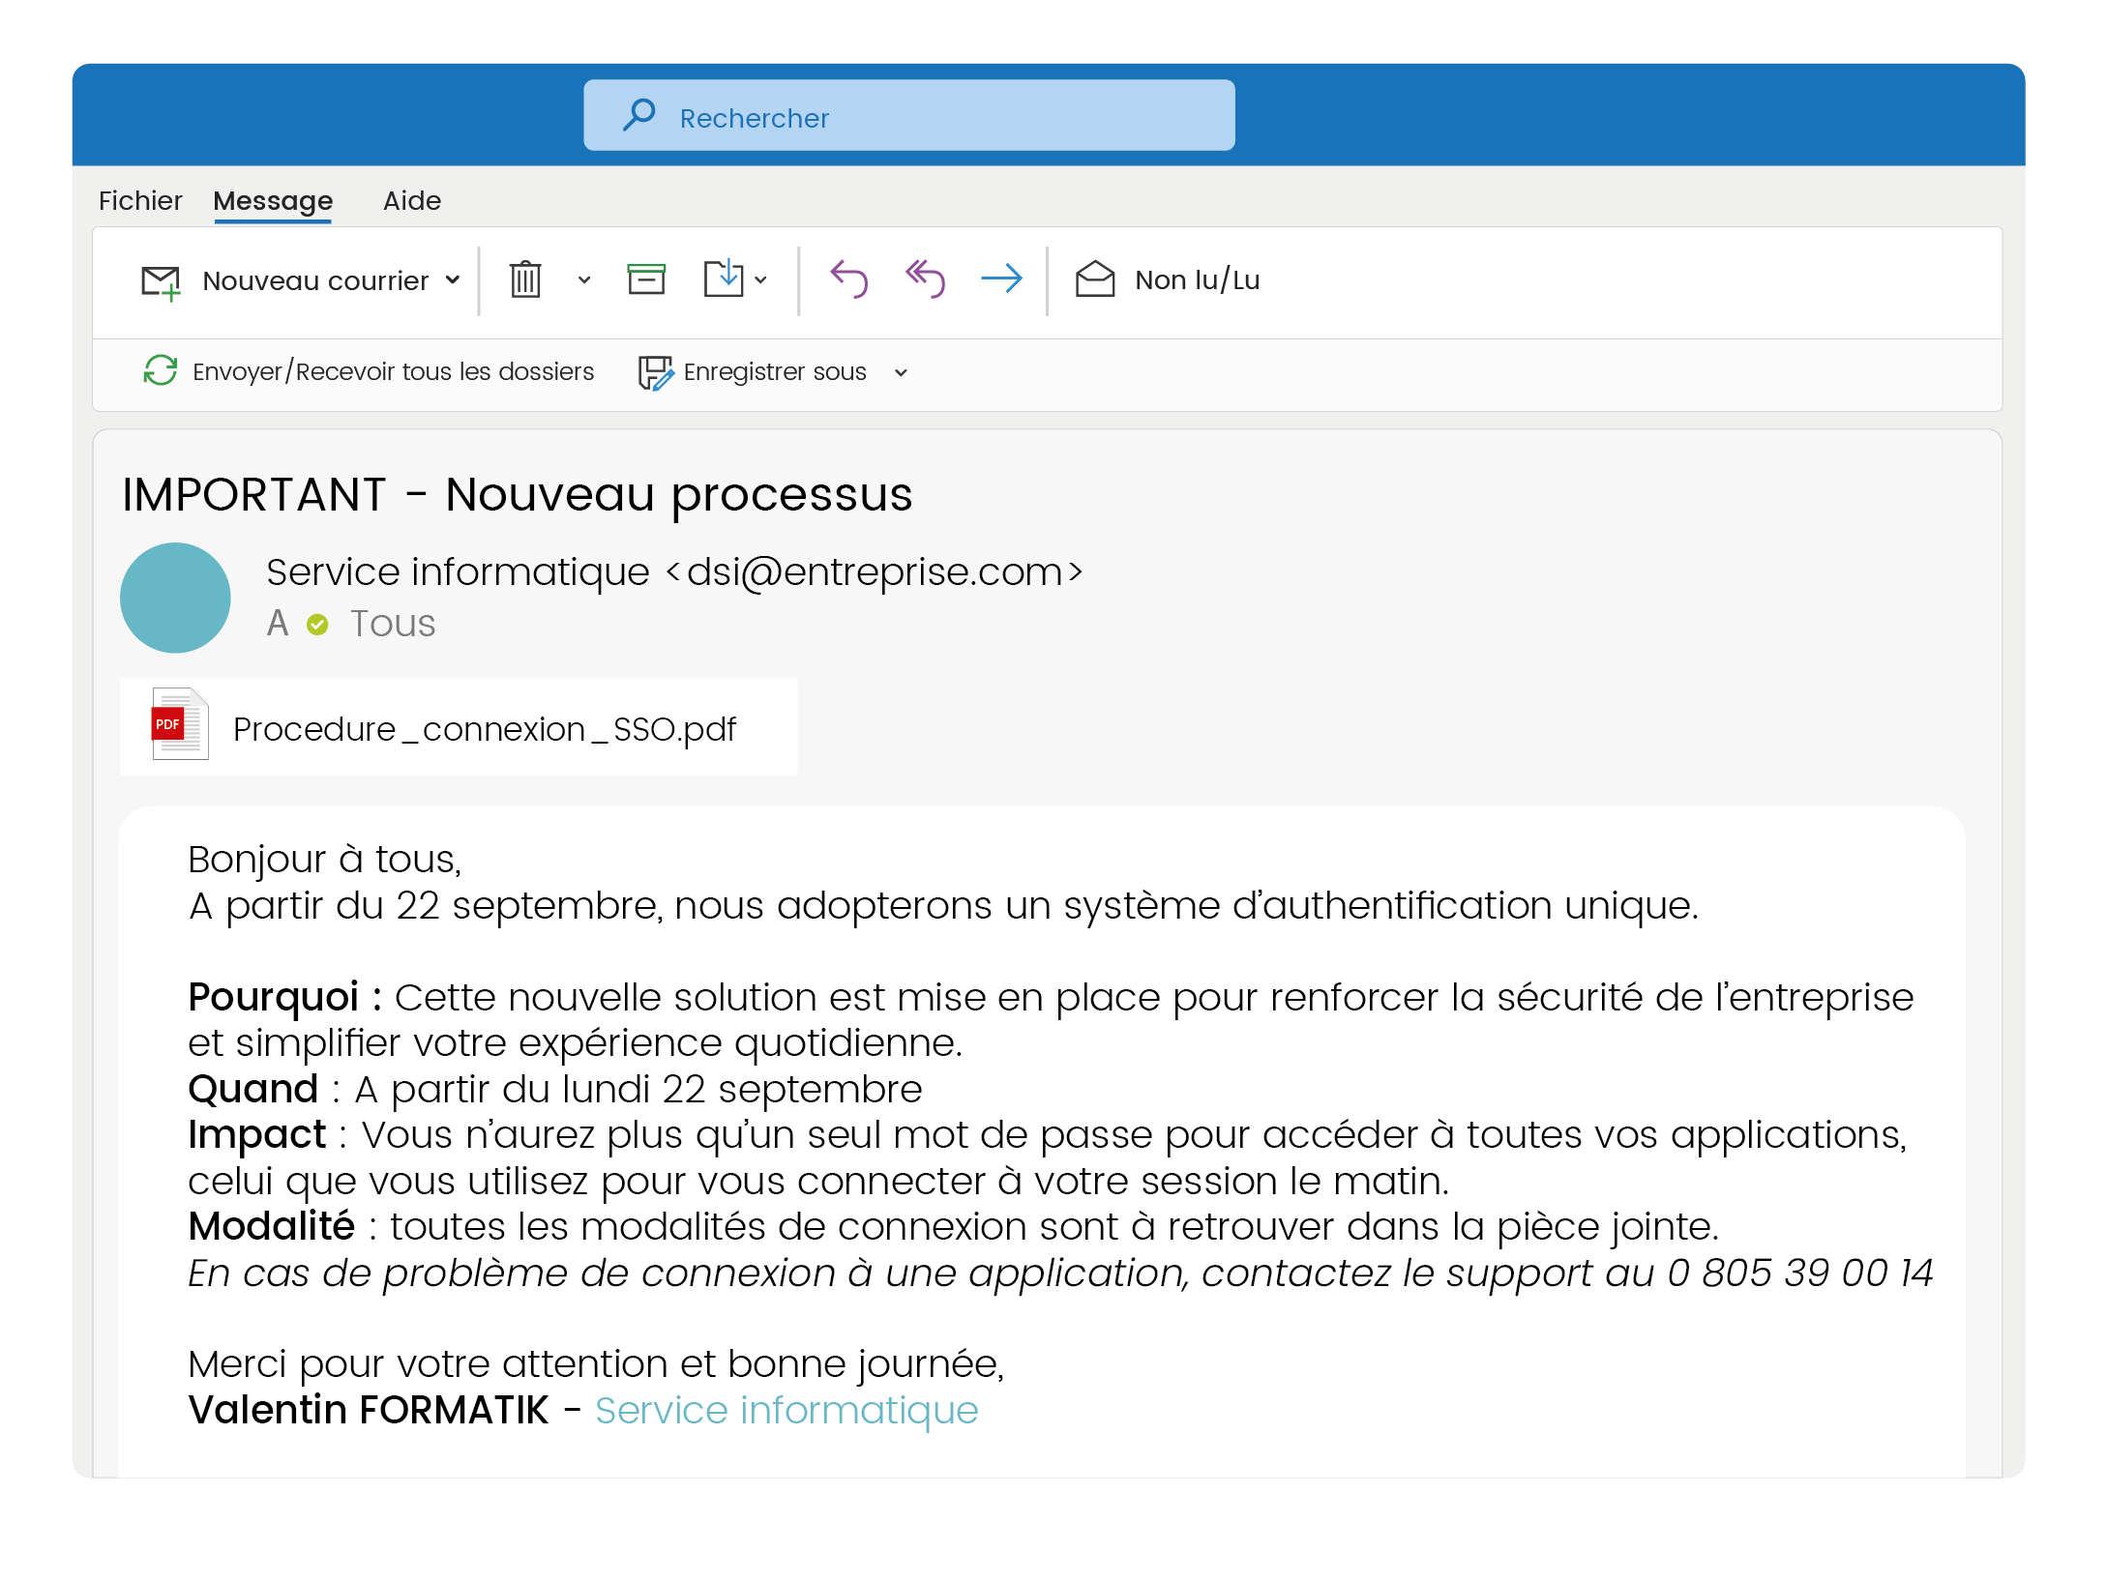This screenshot has width=2107, height=1581.
Task: Click the bold word Quand
Action: click(253, 1089)
